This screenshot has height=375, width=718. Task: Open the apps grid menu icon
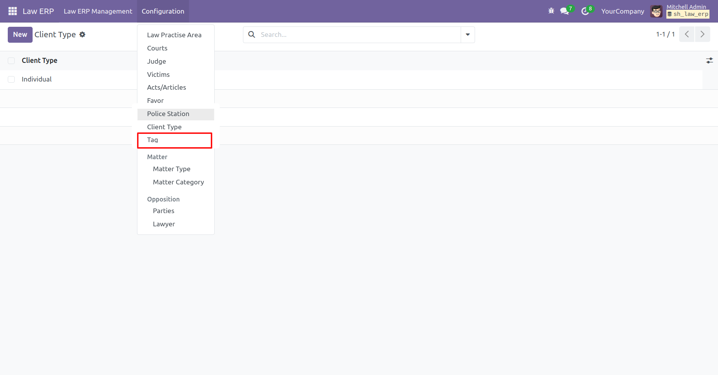(x=12, y=11)
